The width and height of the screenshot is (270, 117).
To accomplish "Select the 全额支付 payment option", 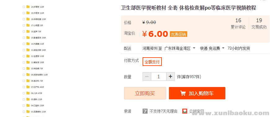I will tap(152, 62).
